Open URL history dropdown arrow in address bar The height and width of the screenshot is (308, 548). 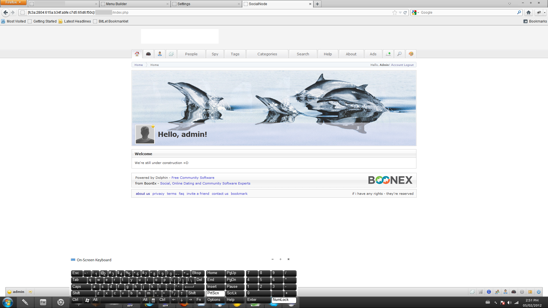coord(400,13)
